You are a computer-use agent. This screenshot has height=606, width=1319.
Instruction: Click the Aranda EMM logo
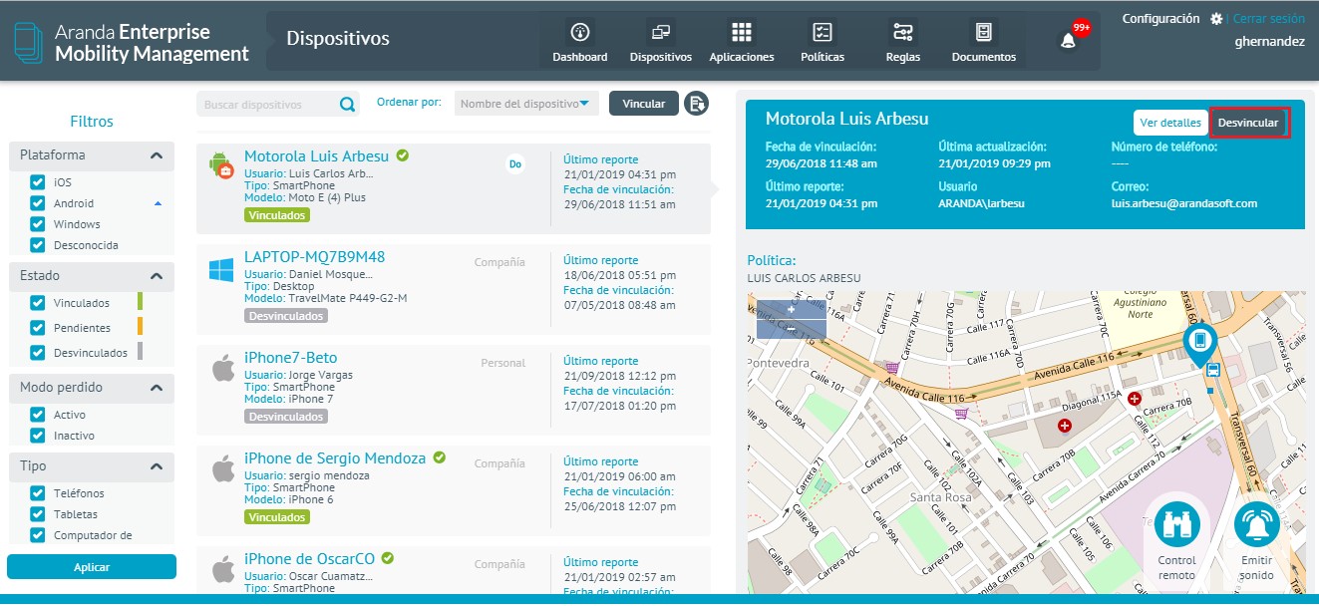coord(132,43)
